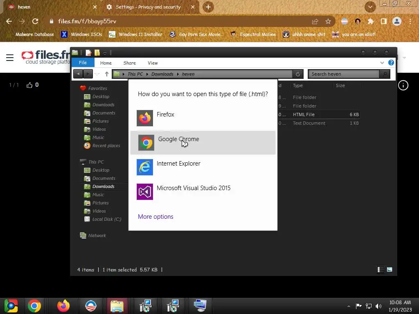Open the Home ribbon tab
Image resolution: width=419 pixels, height=314 pixels.
pyautogui.click(x=106, y=63)
